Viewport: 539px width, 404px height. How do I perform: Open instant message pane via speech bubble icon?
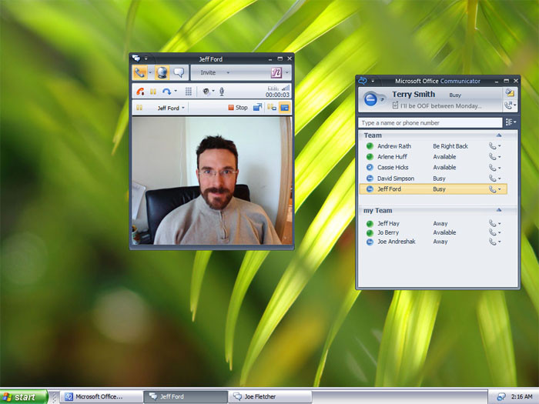179,72
